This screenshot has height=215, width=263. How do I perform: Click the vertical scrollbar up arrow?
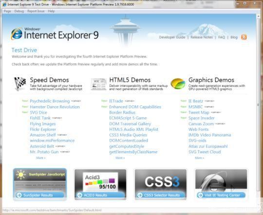click(x=258, y=16)
